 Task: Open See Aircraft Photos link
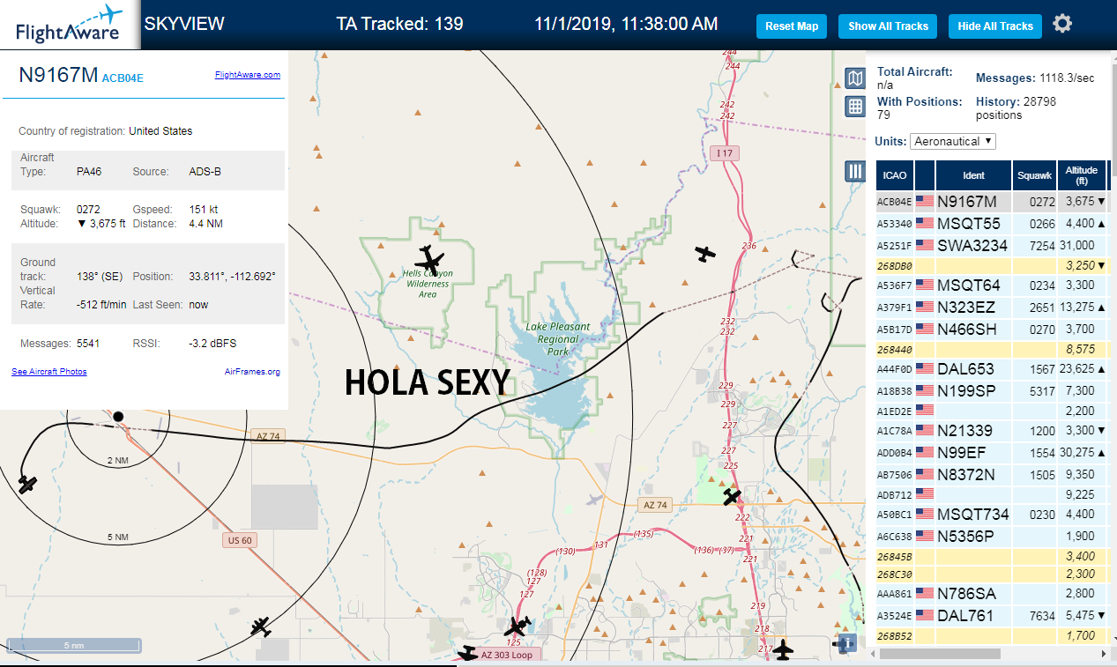click(x=49, y=372)
